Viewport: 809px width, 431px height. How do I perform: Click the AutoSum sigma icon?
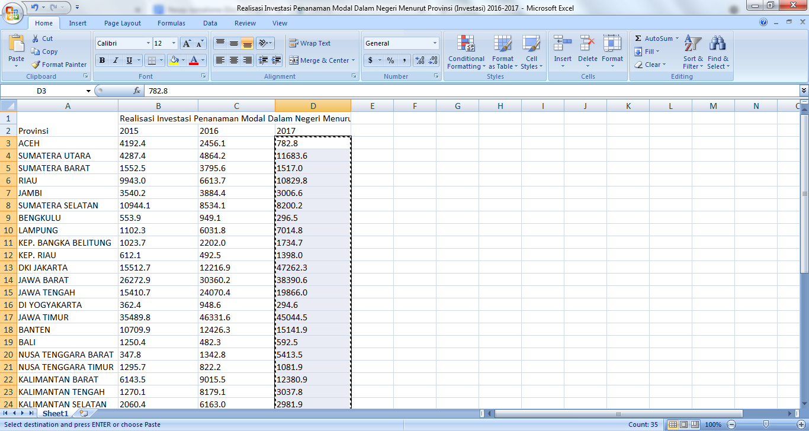(x=638, y=38)
